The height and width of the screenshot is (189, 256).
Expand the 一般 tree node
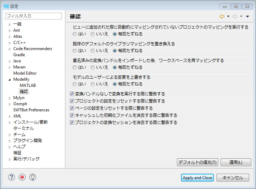[10, 25]
